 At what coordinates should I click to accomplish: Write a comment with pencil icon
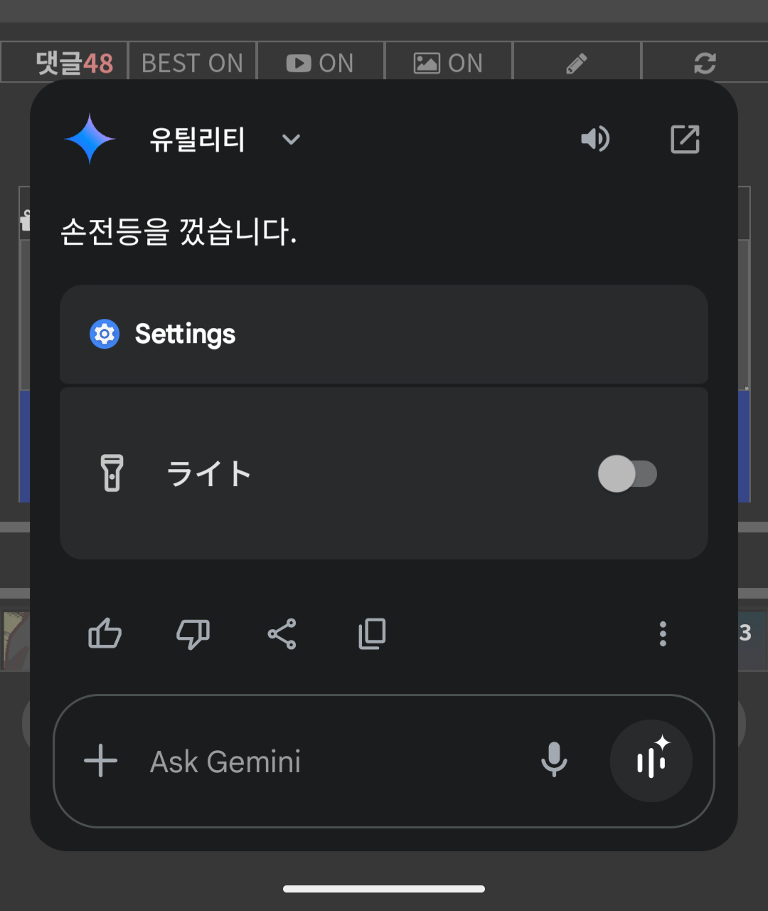coord(577,63)
